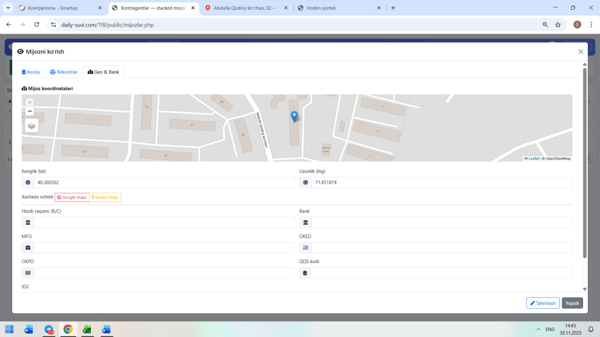The height and width of the screenshot is (337, 600).
Task: Reload the current browser page
Action: pyautogui.click(x=37, y=25)
